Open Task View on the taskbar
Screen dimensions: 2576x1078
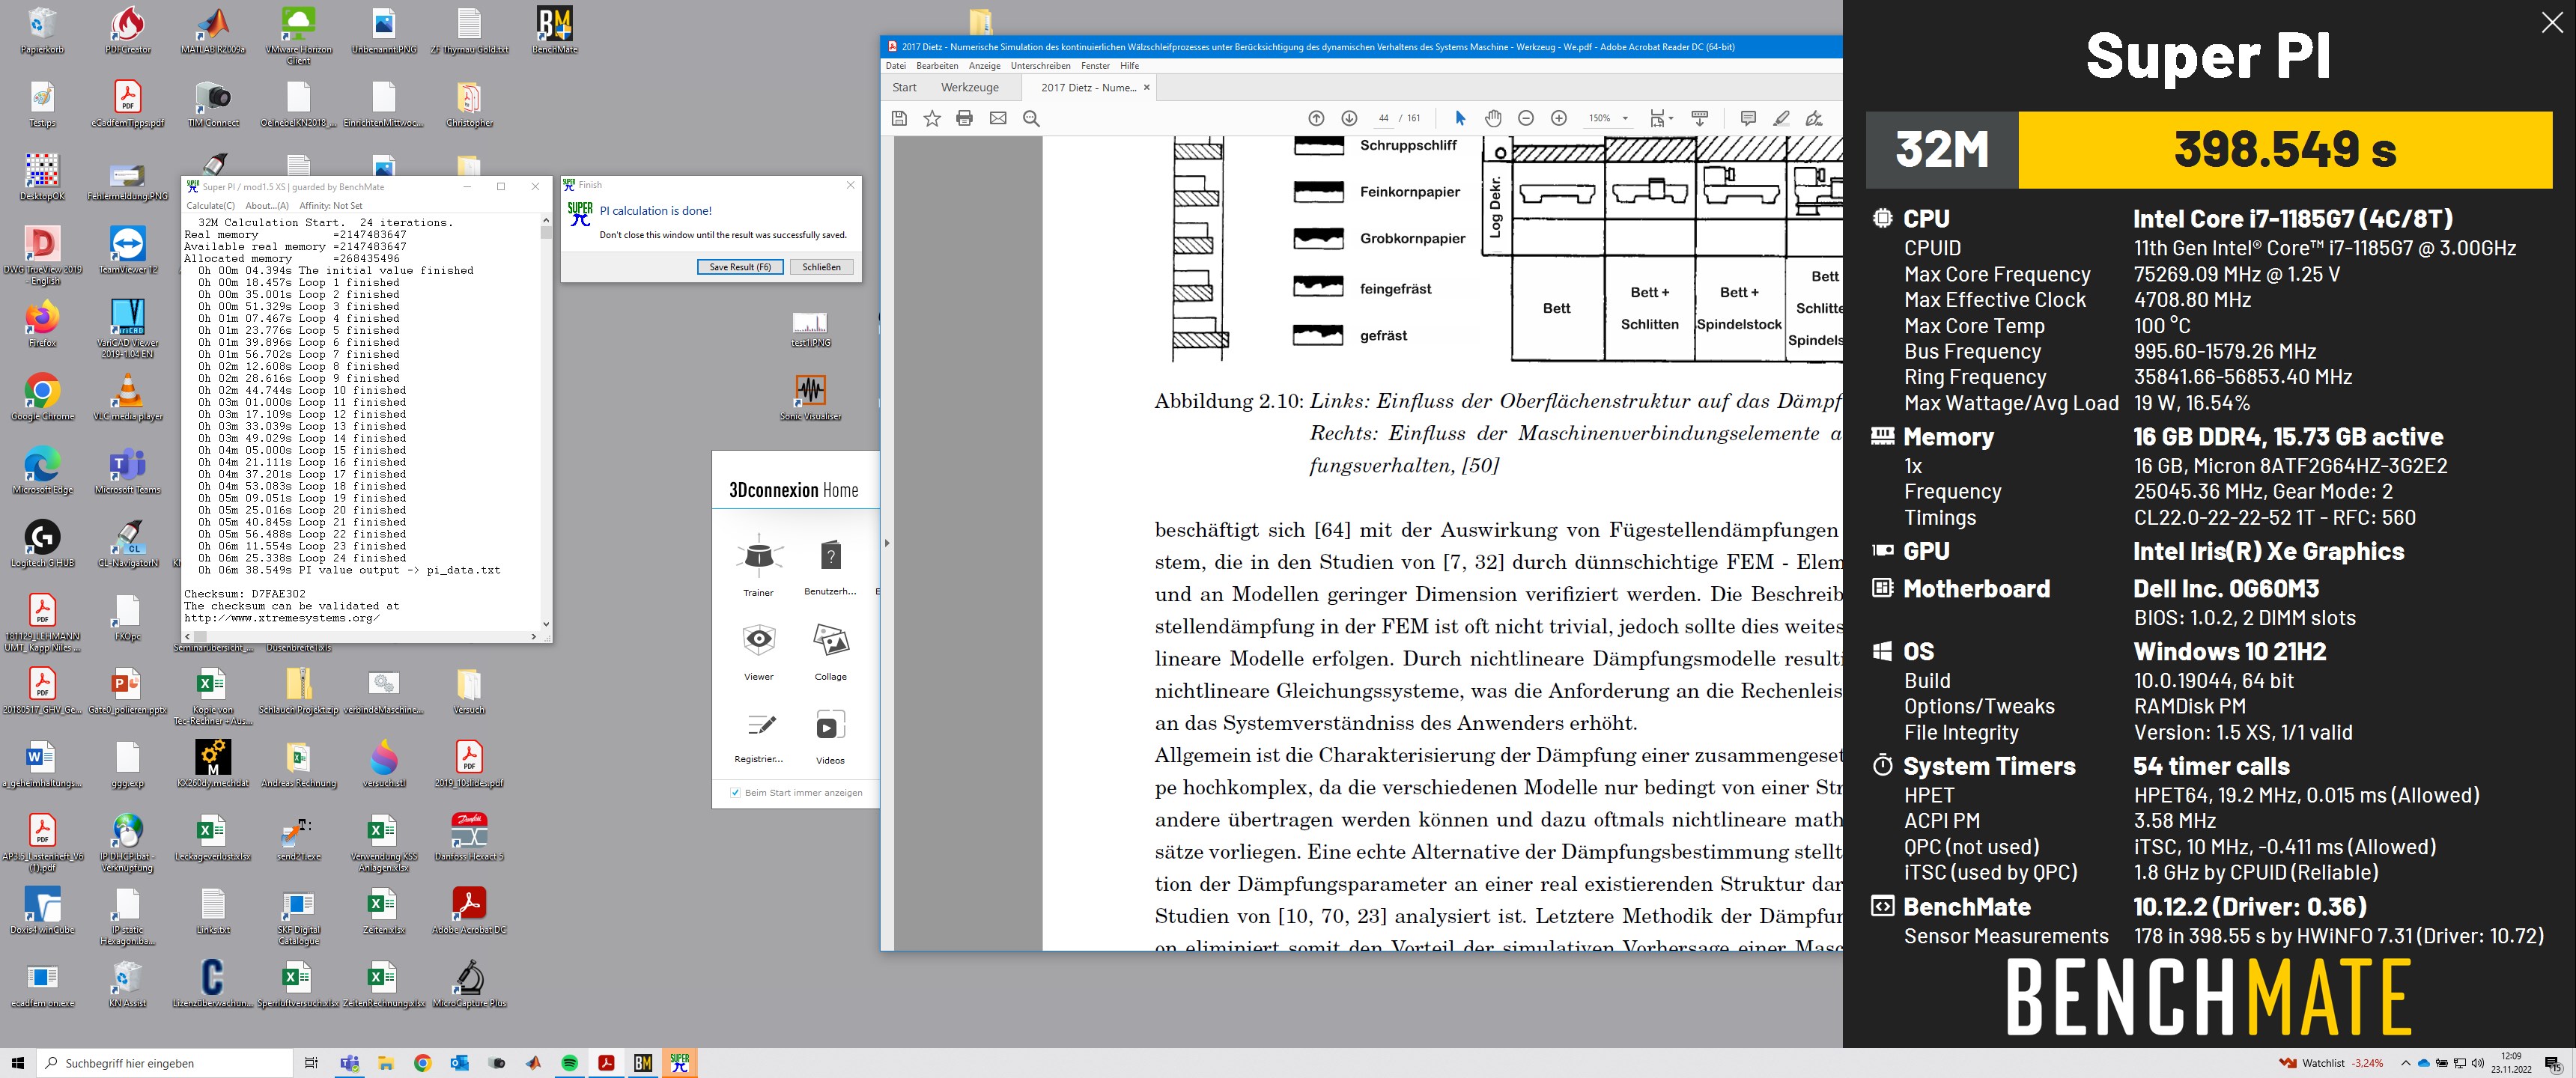pyautogui.click(x=311, y=1063)
